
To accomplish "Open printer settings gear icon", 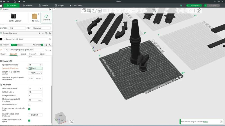I will [50, 9].
